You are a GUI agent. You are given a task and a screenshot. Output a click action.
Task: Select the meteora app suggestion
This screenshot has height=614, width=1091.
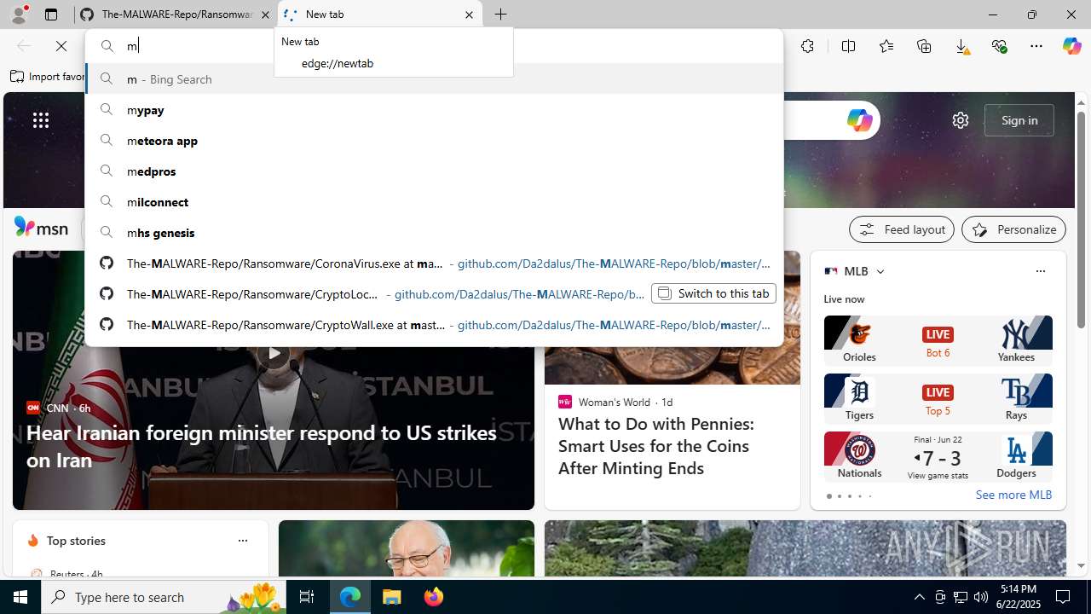(x=434, y=140)
